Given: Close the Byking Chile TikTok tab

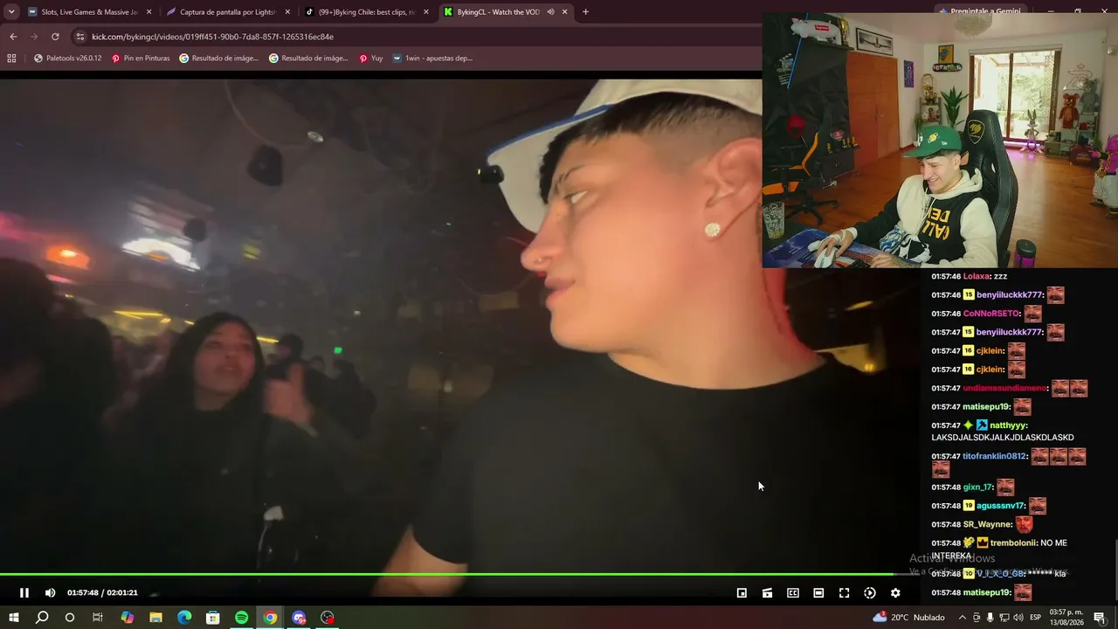Looking at the screenshot, I should pos(426,12).
